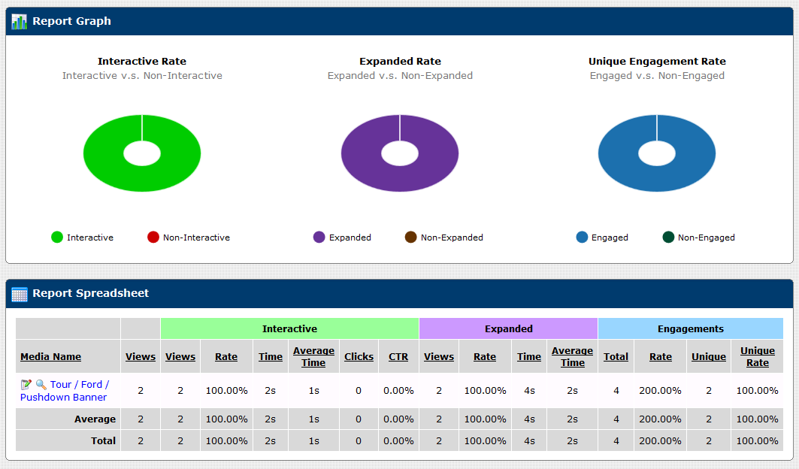Sort by the first Views column header
The height and width of the screenshot is (469, 799).
pyautogui.click(x=140, y=357)
